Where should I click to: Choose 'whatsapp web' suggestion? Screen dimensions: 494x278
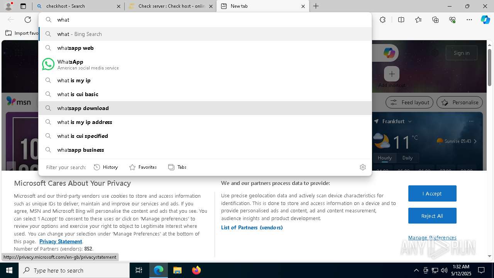point(205,48)
